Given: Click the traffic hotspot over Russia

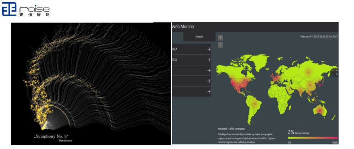Looking at the screenshot, I should coord(308,72).
